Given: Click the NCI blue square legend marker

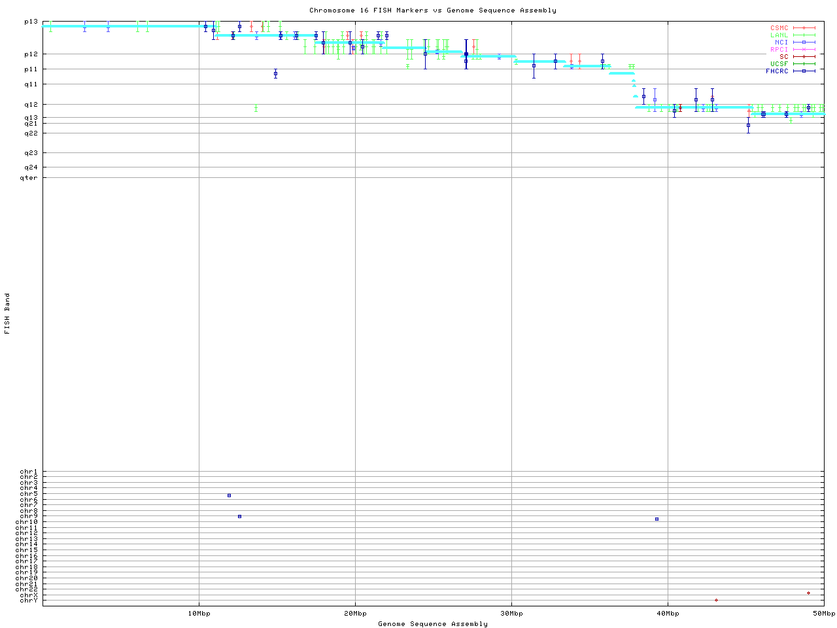Looking at the screenshot, I should 804,43.
